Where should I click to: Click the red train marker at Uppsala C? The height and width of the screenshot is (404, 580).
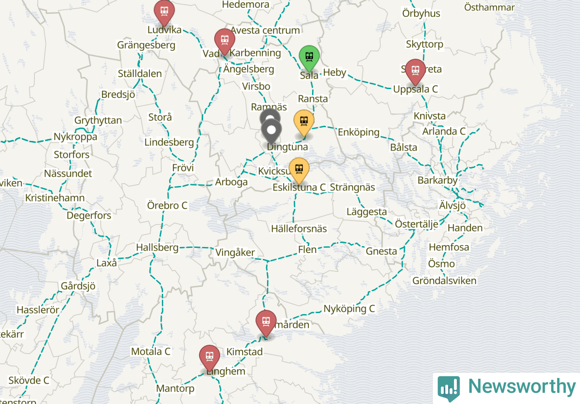pyautogui.click(x=415, y=72)
